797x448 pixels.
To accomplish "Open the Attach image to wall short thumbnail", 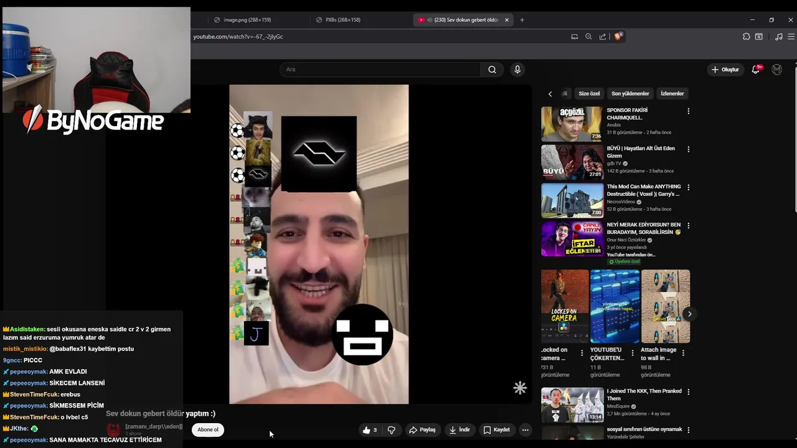I will [x=666, y=306].
